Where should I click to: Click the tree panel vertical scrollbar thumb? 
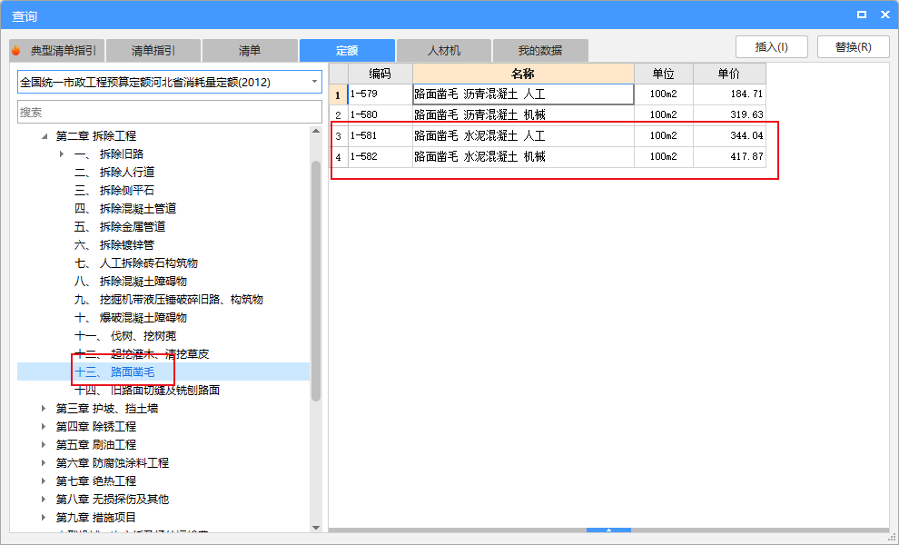[316, 281]
